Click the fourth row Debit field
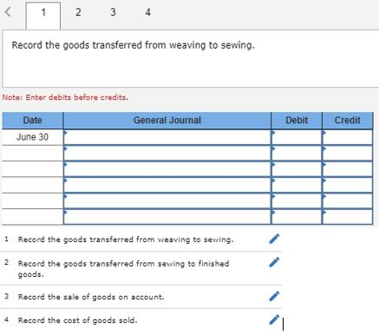The width and height of the screenshot is (379, 335). point(297,185)
